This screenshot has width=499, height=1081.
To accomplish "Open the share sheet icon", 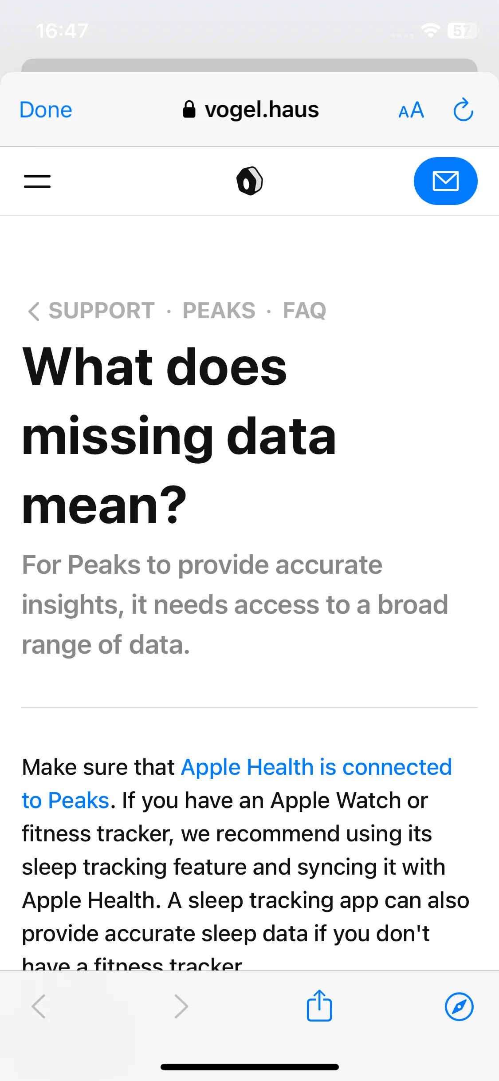I will 319,1006.
